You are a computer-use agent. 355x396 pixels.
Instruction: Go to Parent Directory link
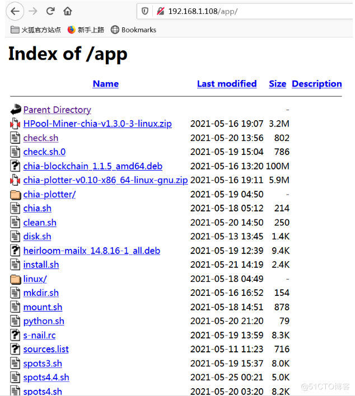click(57, 110)
